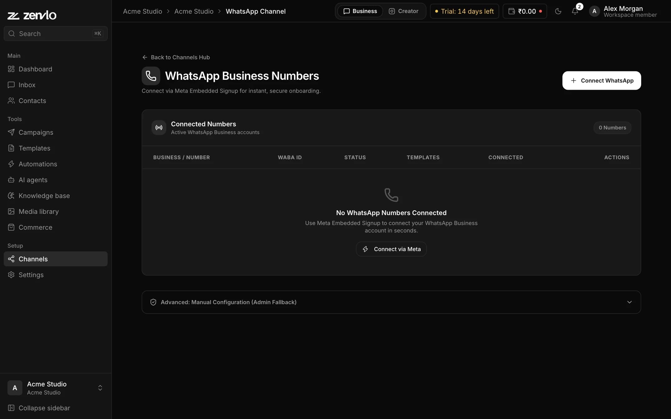Click TEMPLATES column header
The image size is (671, 419).
click(x=423, y=157)
